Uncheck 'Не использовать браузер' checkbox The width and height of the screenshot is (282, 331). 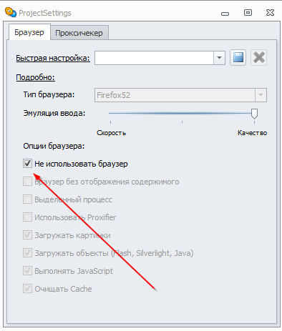pyautogui.click(x=27, y=164)
